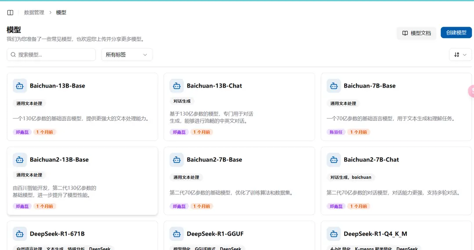Image resolution: width=474 pixels, height=250 pixels.
Task: Click 创建模型 button
Action: 456,32
